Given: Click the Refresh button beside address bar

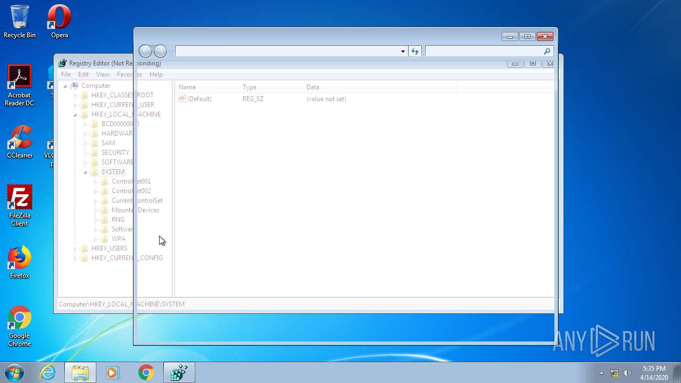Looking at the screenshot, I should pyautogui.click(x=415, y=51).
